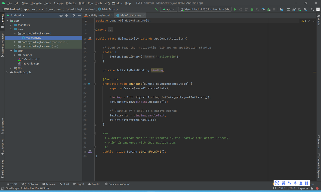The image size is (321, 192).
Task: Toggle the Gradle tool window side tab
Action: pos(318,20)
